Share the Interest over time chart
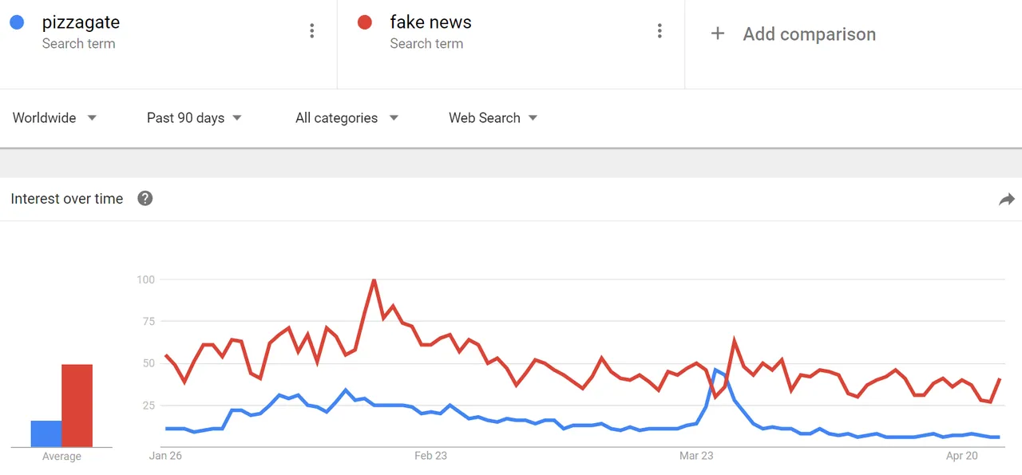The image size is (1022, 475). click(x=1006, y=200)
